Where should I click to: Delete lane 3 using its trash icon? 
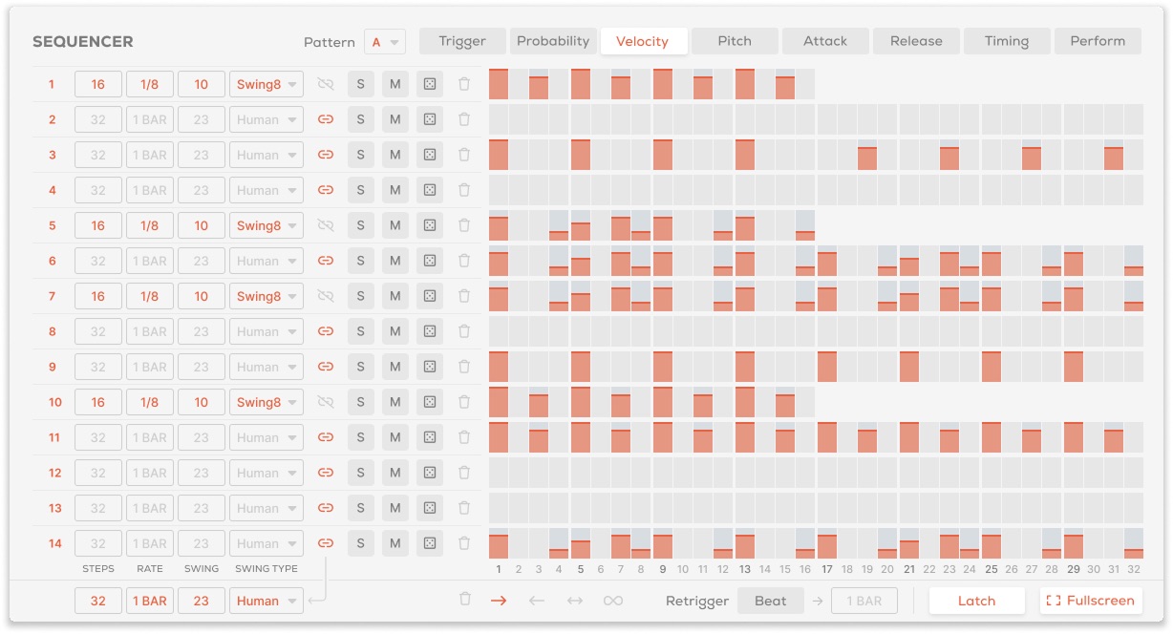pyautogui.click(x=464, y=155)
